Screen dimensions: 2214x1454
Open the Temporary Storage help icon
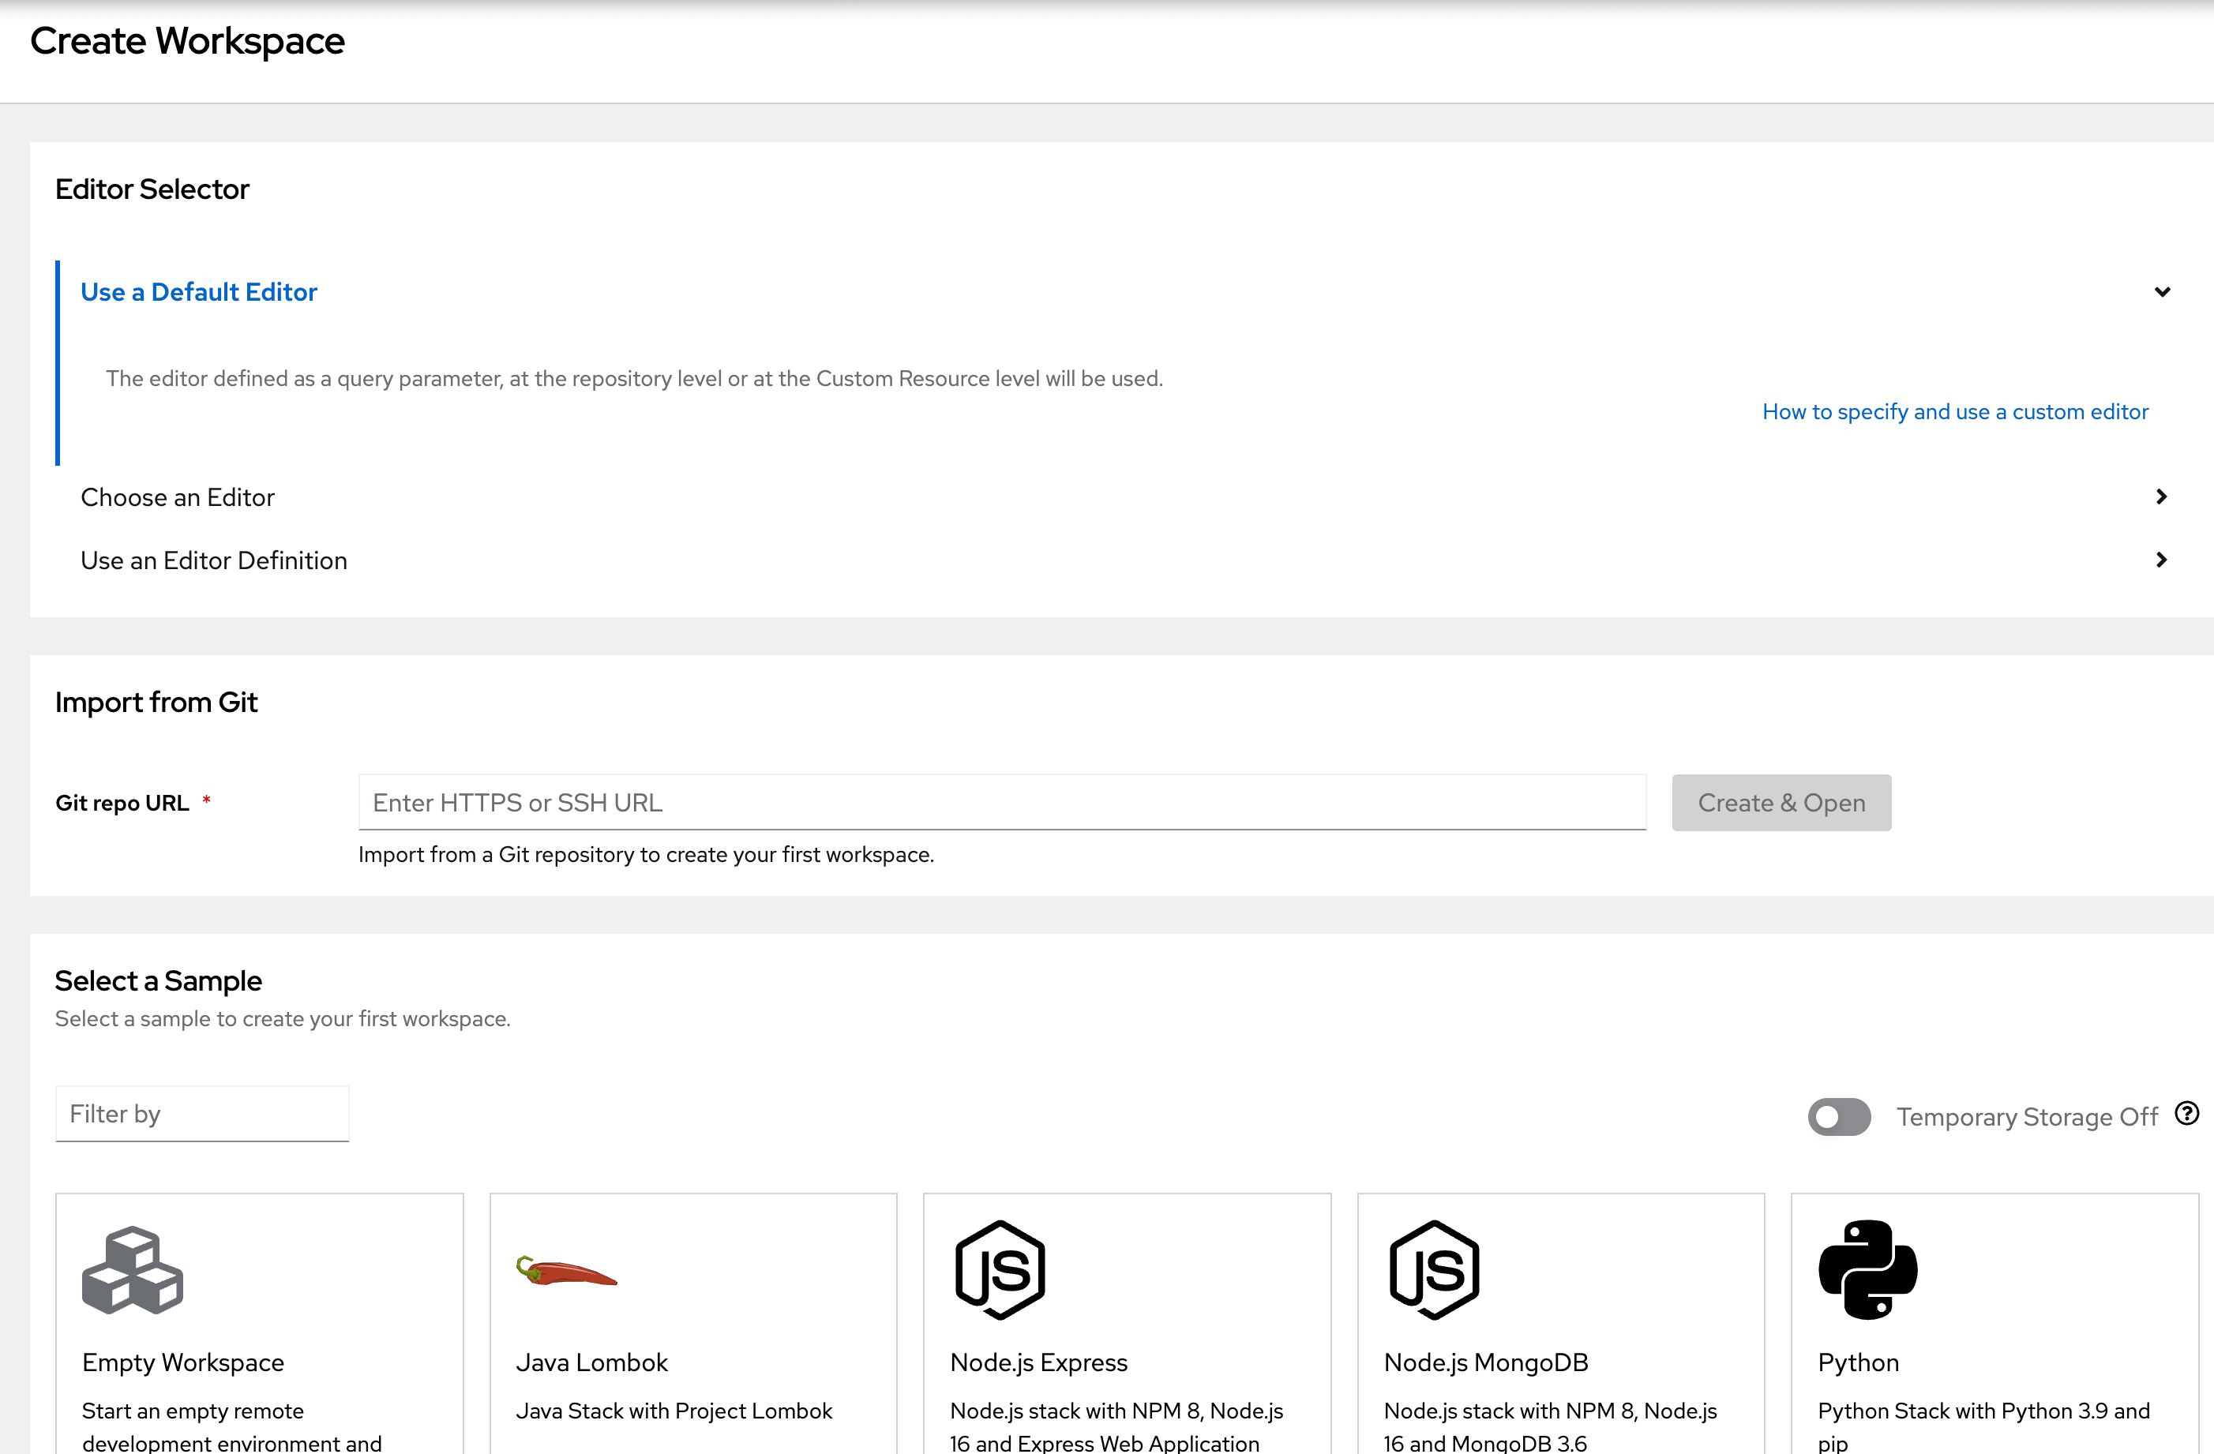click(2188, 1112)
